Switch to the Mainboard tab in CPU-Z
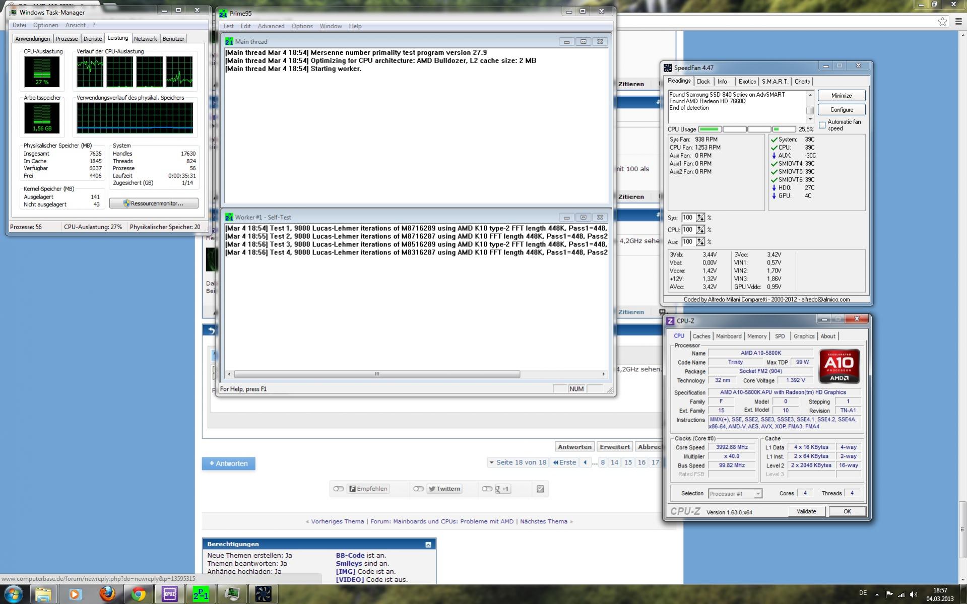Image resolution: width=967 pixels, height=604 pixels. pos(729,337)
